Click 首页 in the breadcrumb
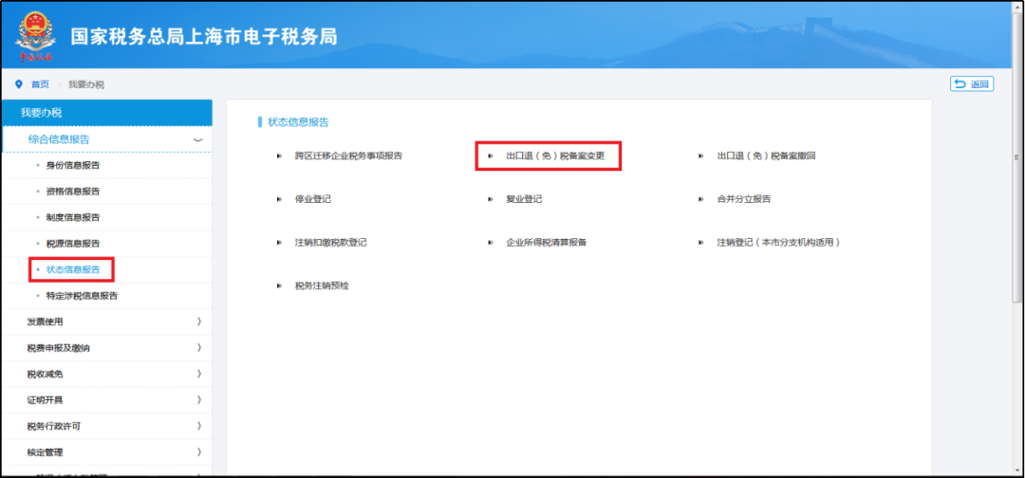The width and height of the screenshot is (1025, 478). 40,84
